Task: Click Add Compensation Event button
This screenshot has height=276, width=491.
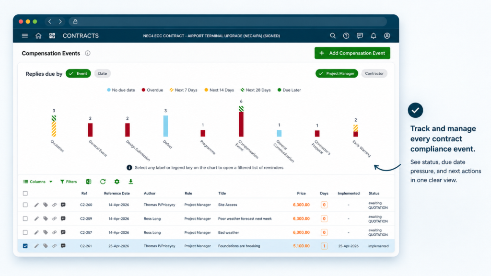Action: click(x=352, y=53)
